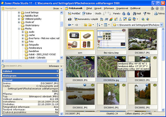This screenshot has width=166, height=117.
Task: Click the camera acquire icon
Action: pyautogui.click(x=69, y=19)
